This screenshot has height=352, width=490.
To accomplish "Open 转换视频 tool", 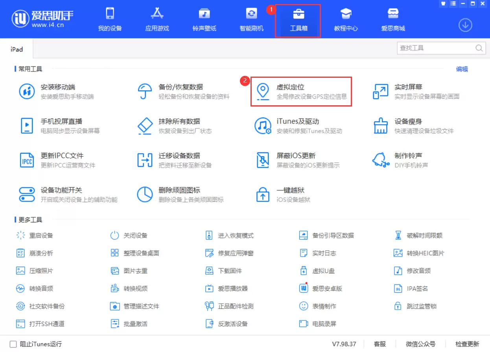I will (x=129, y=288).
